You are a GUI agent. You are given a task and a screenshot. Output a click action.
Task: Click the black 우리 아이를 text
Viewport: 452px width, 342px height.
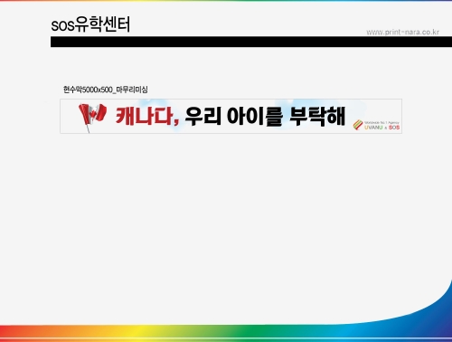click(x=234, y=116)
